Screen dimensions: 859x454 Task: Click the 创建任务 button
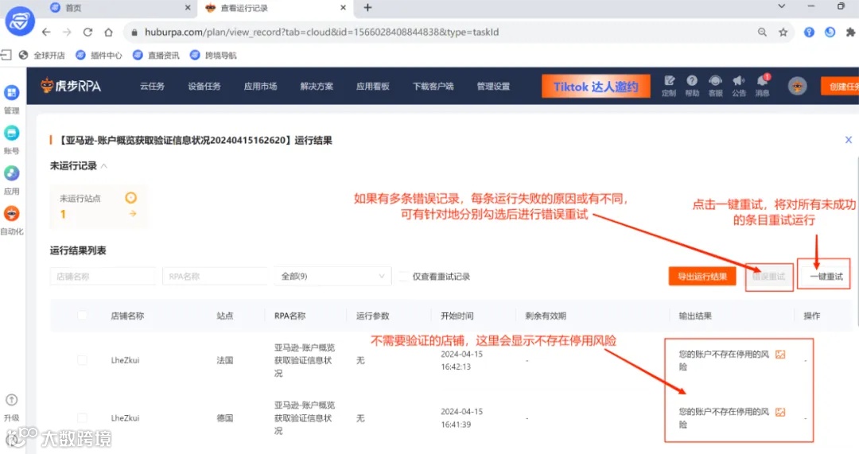[x=840, y=87]
